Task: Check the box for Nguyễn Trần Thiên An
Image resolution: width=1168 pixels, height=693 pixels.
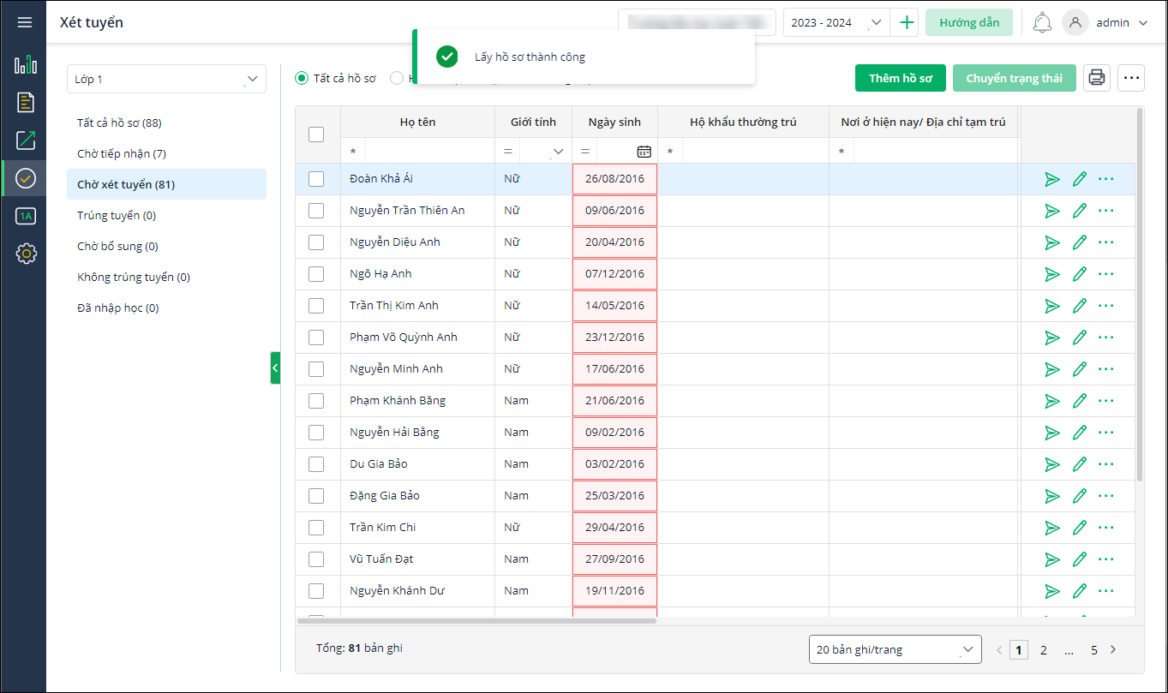Action: pos(316,211)
